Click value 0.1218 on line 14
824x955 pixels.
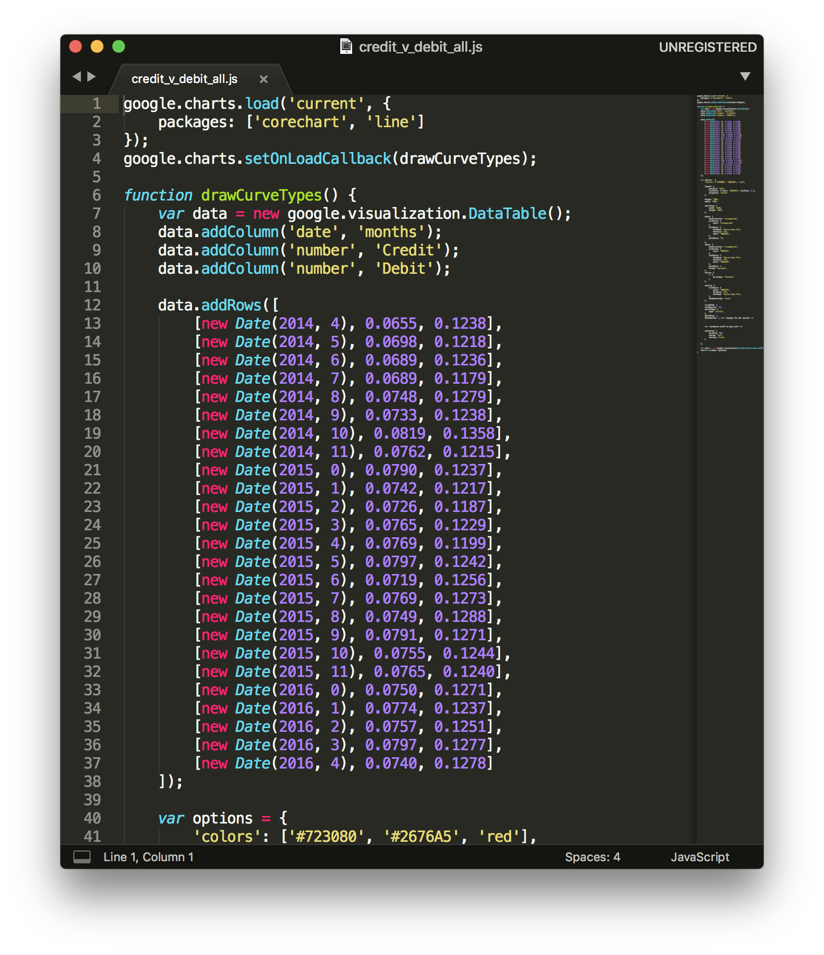pyautogui.click(x=461, y=342)
